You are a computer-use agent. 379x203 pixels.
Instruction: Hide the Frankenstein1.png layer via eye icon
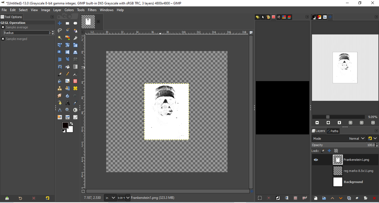316,160
